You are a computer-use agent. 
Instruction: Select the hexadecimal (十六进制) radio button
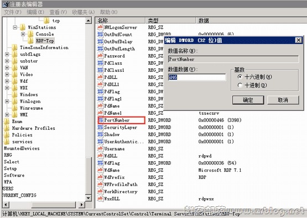(x=240, y=77)
